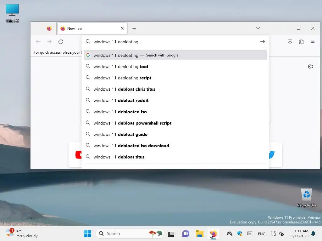Open the Extensions puzzle icon
The width and height of the screenshot is (322, 241).
pyautogui.click(x=301, y=42)
